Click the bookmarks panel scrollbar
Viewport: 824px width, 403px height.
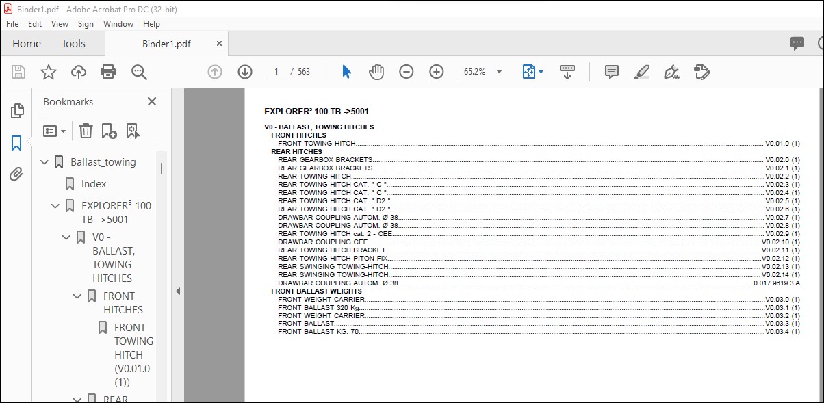[162, 168]
